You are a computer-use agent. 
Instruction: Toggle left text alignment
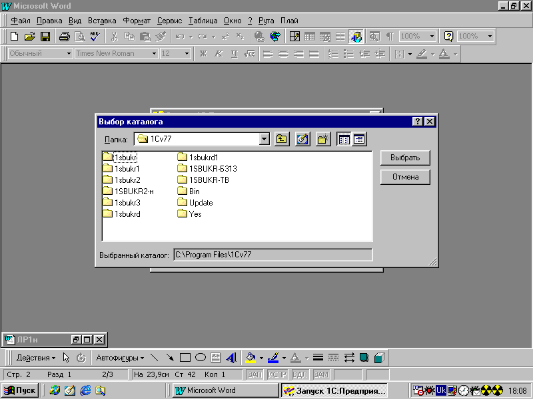pos(268,54)
